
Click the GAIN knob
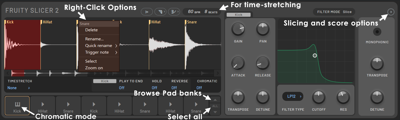[x=238, y=29]
